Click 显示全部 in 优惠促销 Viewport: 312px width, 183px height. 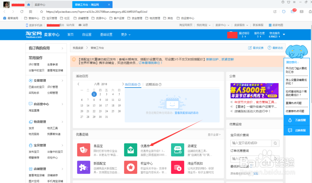pos(214,134)
